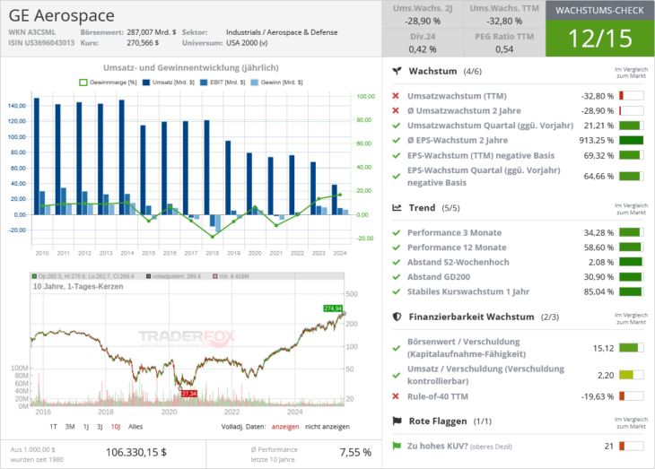Click the Kurs value 270,566 $

click(x=143, y=43)
